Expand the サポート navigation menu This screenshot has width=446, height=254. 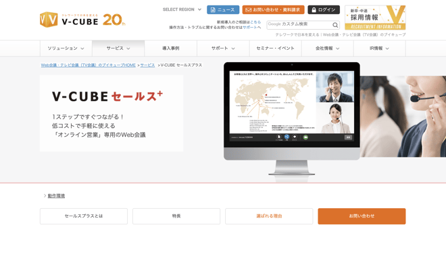click(x=223, y=49)
